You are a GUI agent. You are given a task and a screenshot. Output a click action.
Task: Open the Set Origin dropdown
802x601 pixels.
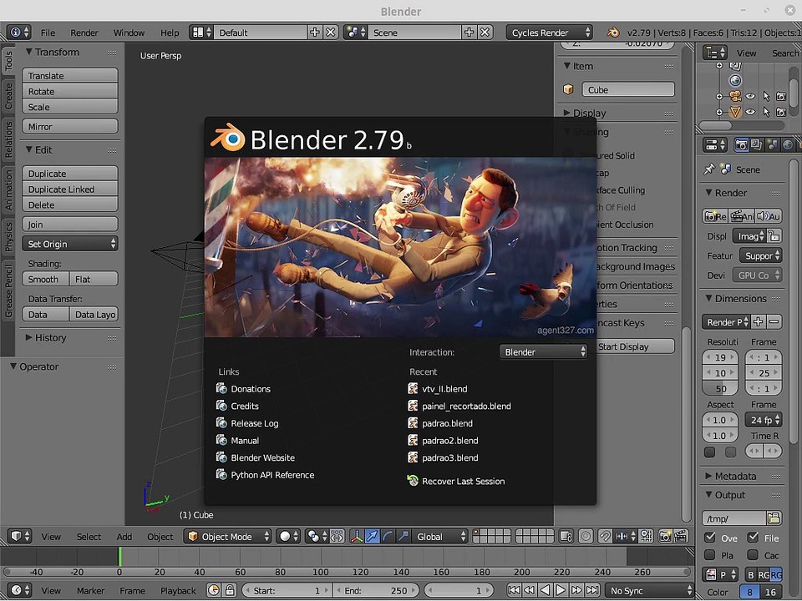tap(70, 244)
